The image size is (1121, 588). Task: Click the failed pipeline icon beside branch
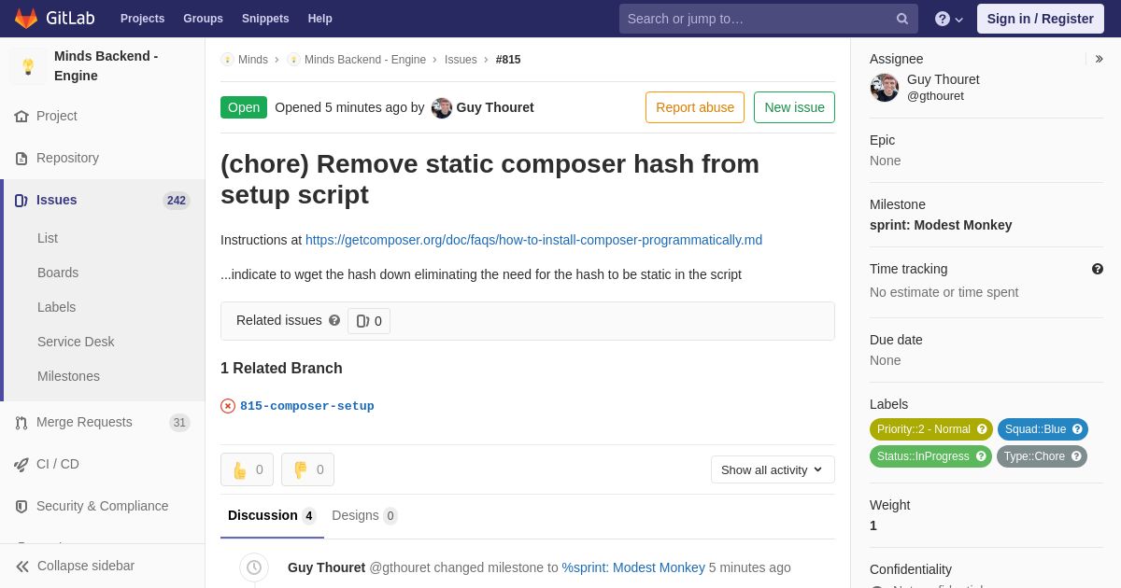pos(228,406)
